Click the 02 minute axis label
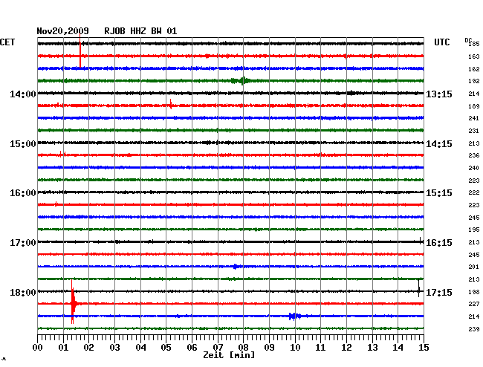 point(88,347)
